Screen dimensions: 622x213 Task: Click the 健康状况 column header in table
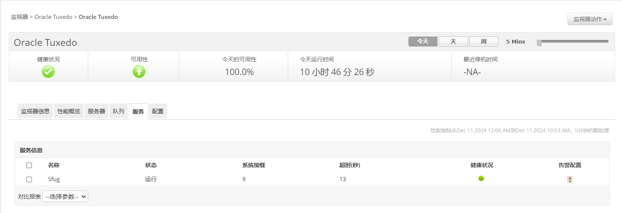click(x=482, y=165)
